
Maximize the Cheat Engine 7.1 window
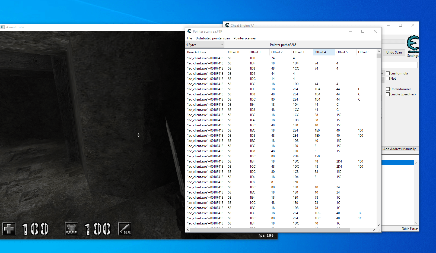tap(400, 25)
